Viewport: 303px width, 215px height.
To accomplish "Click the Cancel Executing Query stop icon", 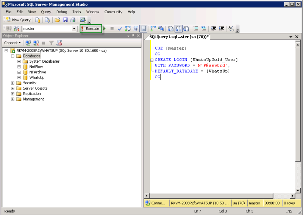I will tap(112, 29).
